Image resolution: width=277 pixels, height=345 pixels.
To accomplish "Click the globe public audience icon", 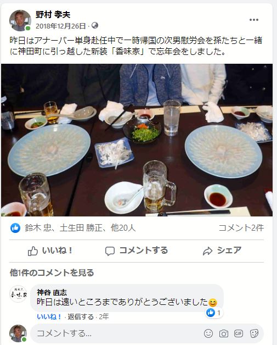I will tap(95, 25).
